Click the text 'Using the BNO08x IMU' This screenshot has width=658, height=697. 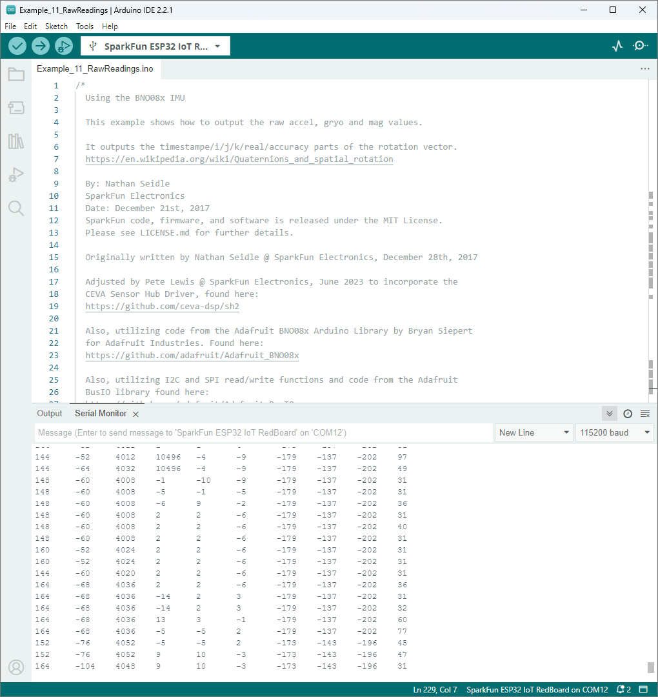[135, 98]
